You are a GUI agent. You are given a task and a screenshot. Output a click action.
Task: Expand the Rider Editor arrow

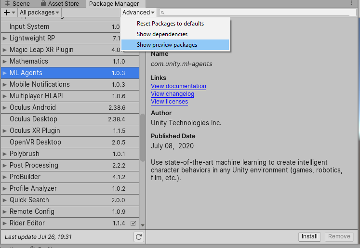(5, 223)
